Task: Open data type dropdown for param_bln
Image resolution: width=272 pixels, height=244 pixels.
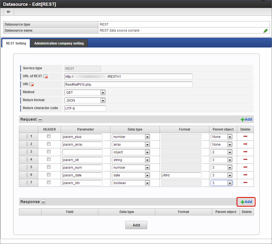Action: coord(131,183)
